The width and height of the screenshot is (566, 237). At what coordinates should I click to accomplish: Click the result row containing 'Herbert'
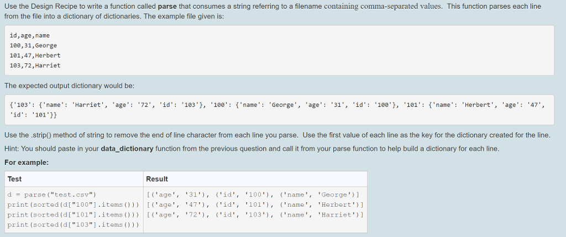tap(255, 205)
